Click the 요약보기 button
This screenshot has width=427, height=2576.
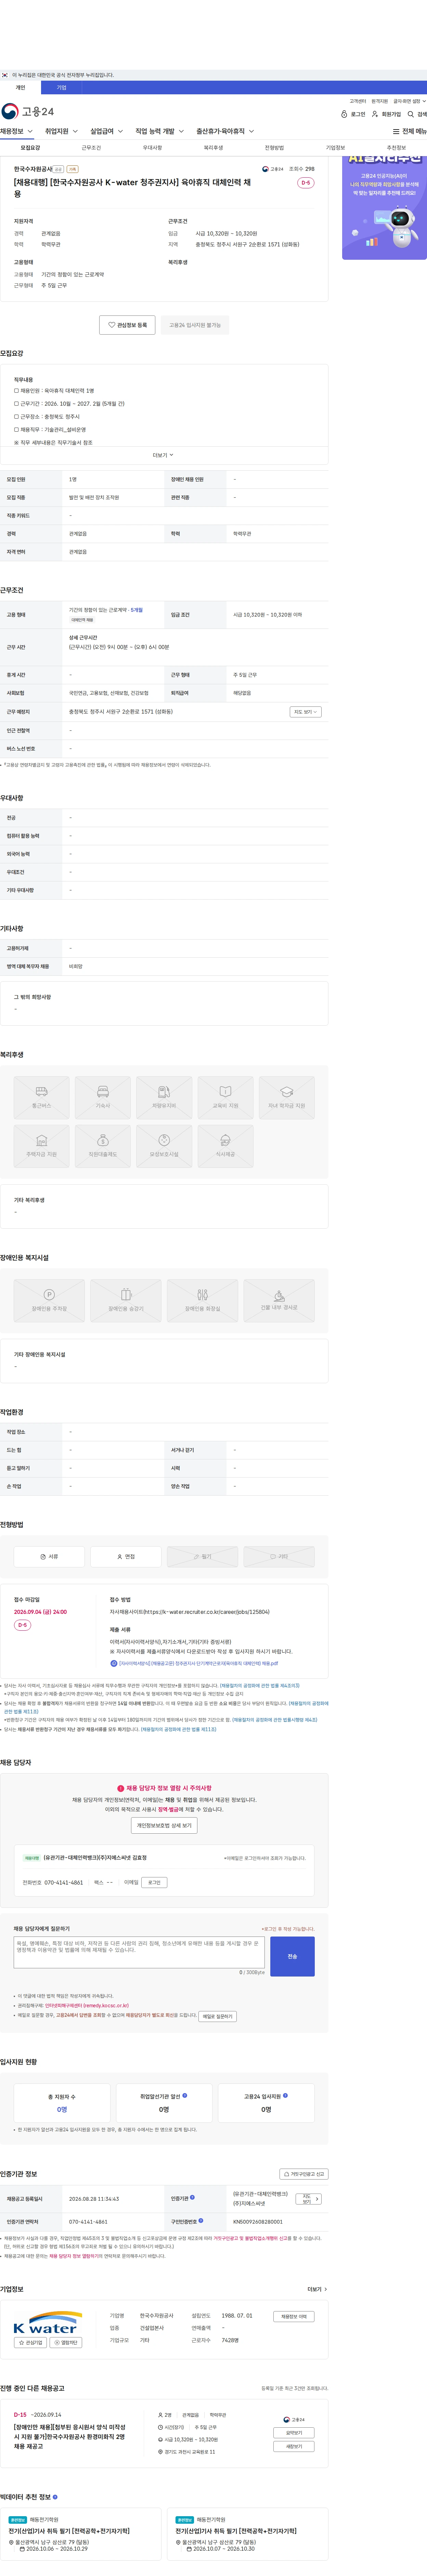point(294,2433)
